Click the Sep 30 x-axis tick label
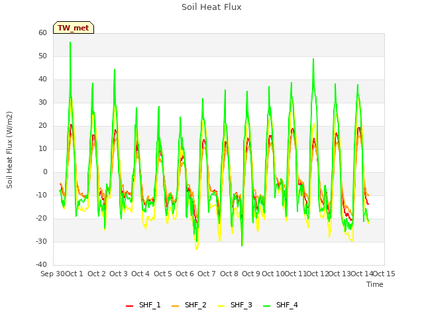424x318 pixels. coord(52,274)
